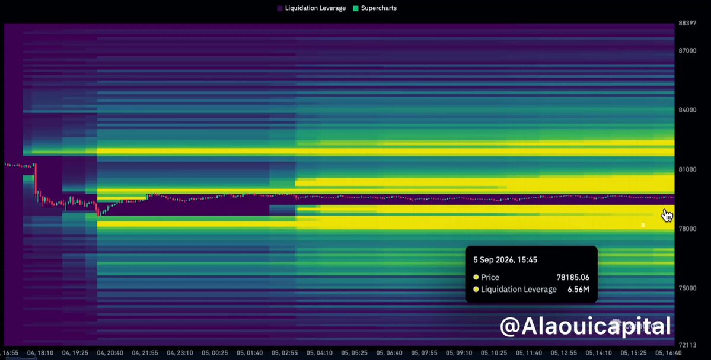Click the 87000 price axis label
Image resolution: width=711 pixels, height=360 pixels.
[687, 51]
